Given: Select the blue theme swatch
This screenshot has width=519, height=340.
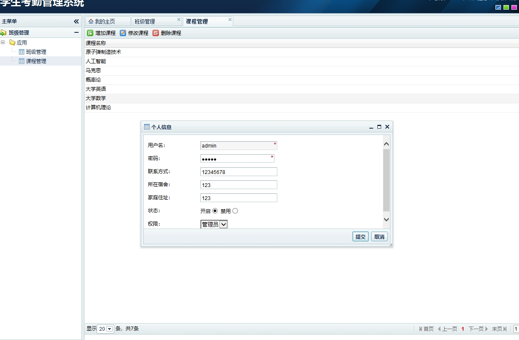Looking at the screenshot, I should point(498,7).
